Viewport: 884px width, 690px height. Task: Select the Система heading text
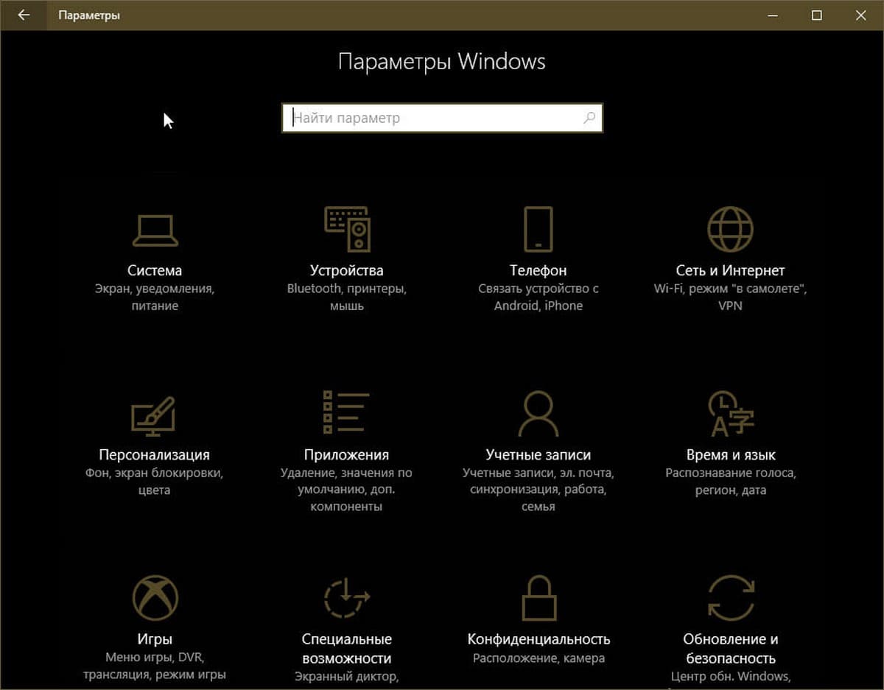pos(155,270)
